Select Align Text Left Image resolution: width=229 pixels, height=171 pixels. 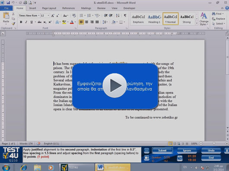click(x=81, y=22)
